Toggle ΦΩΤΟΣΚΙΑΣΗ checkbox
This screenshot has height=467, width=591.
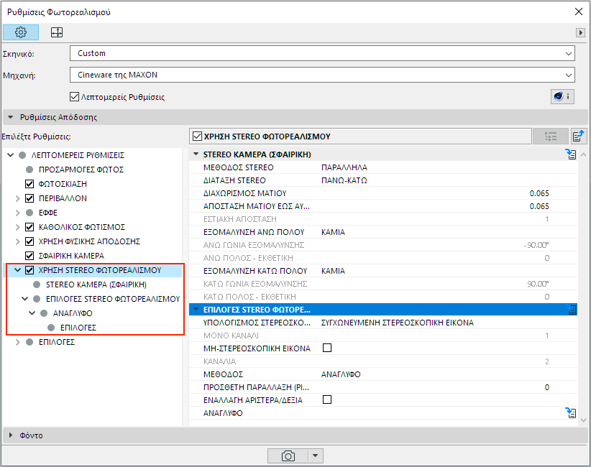coord(29,184)
